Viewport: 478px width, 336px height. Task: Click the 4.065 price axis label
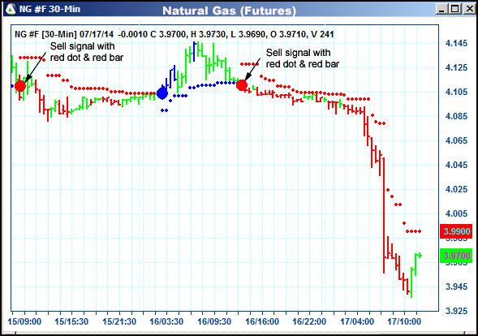(x=456, y=141)
